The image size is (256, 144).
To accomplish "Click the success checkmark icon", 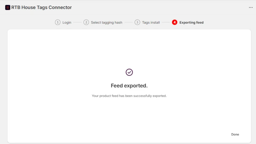I will [x=129, y=72].
